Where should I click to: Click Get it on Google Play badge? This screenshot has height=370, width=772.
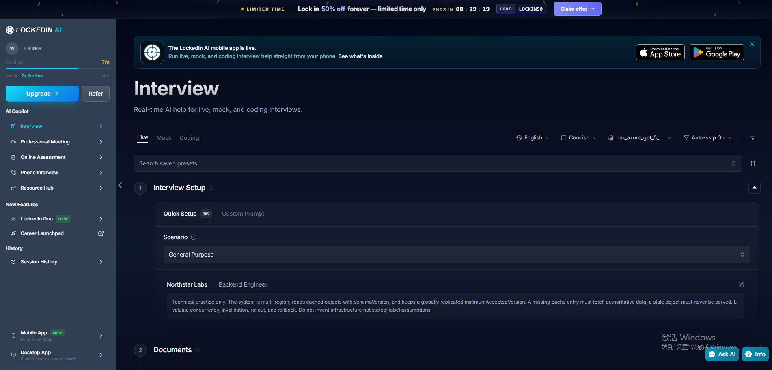[x=716, y=52]
